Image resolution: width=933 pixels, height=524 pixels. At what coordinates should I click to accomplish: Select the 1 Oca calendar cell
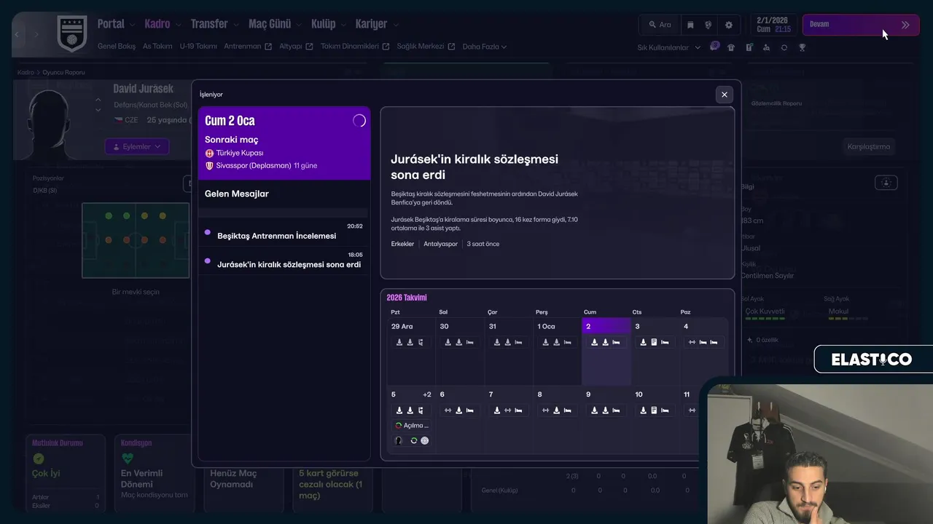pyautogui.click(x=558, y=352)
